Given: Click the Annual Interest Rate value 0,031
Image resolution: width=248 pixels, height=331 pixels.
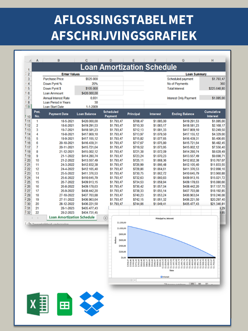Looking at the screenshot, I should (93, 98).
